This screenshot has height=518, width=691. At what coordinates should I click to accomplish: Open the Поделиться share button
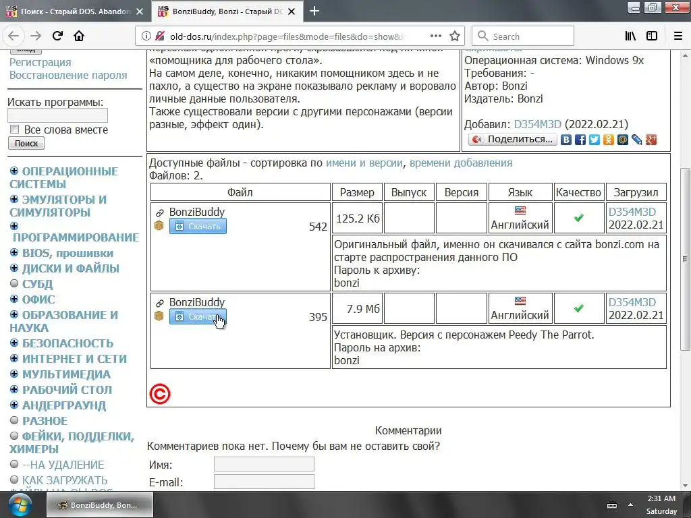pyautogui.click(x=513, y=140)
